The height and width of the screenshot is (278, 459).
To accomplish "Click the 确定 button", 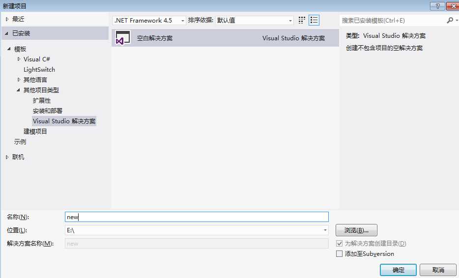I will (x=398, y=270).
